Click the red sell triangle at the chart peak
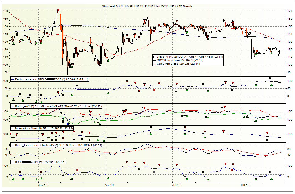This screenshot has height=194, width=295. coord(58,10)
